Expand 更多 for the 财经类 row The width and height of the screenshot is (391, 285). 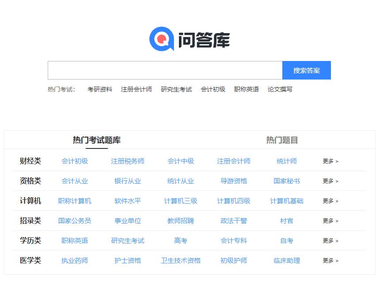click(330, 161)
